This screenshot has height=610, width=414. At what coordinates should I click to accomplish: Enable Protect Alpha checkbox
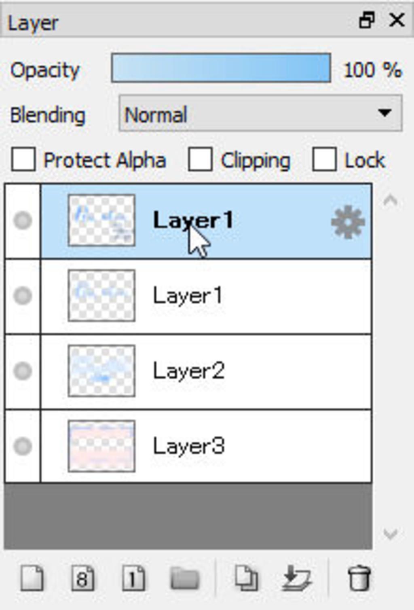click(x=23, y=159)
